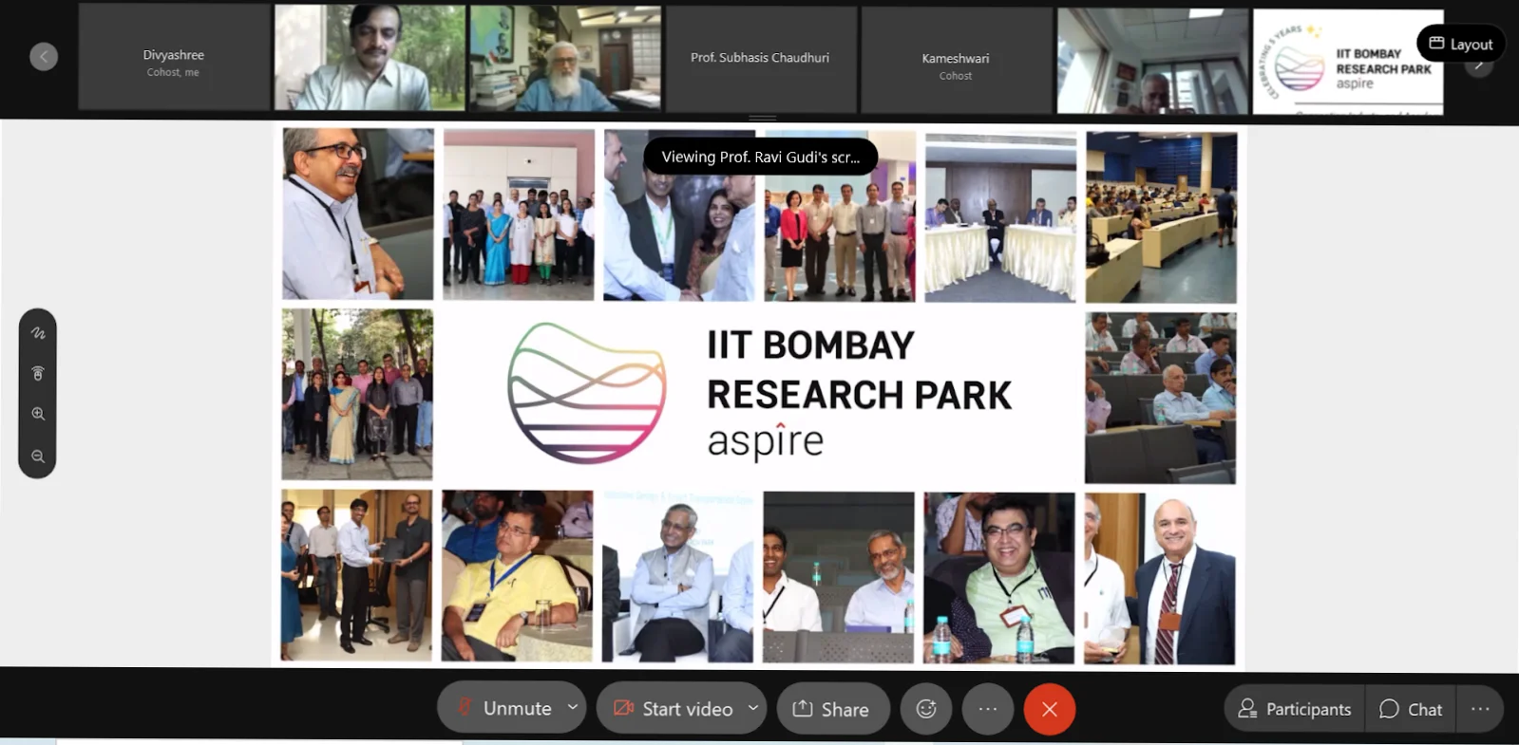The height and width of the screenshot is (745, 1519).
Task: Click the Viewing Prof. Ravi Gudi's screen label
Action: click(x=761, y=157)
